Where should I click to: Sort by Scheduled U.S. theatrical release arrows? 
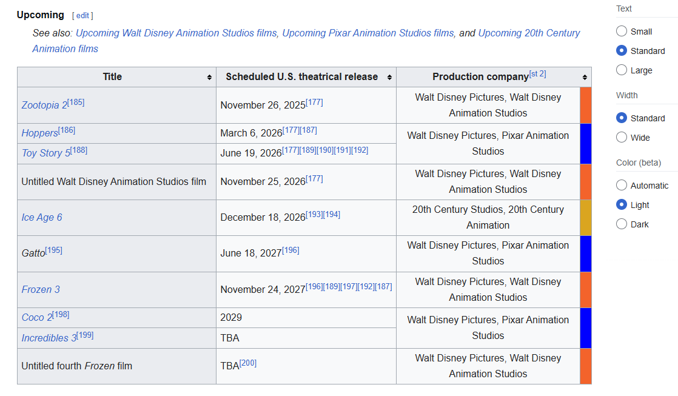pyautogui.click(x=389, y=78)
